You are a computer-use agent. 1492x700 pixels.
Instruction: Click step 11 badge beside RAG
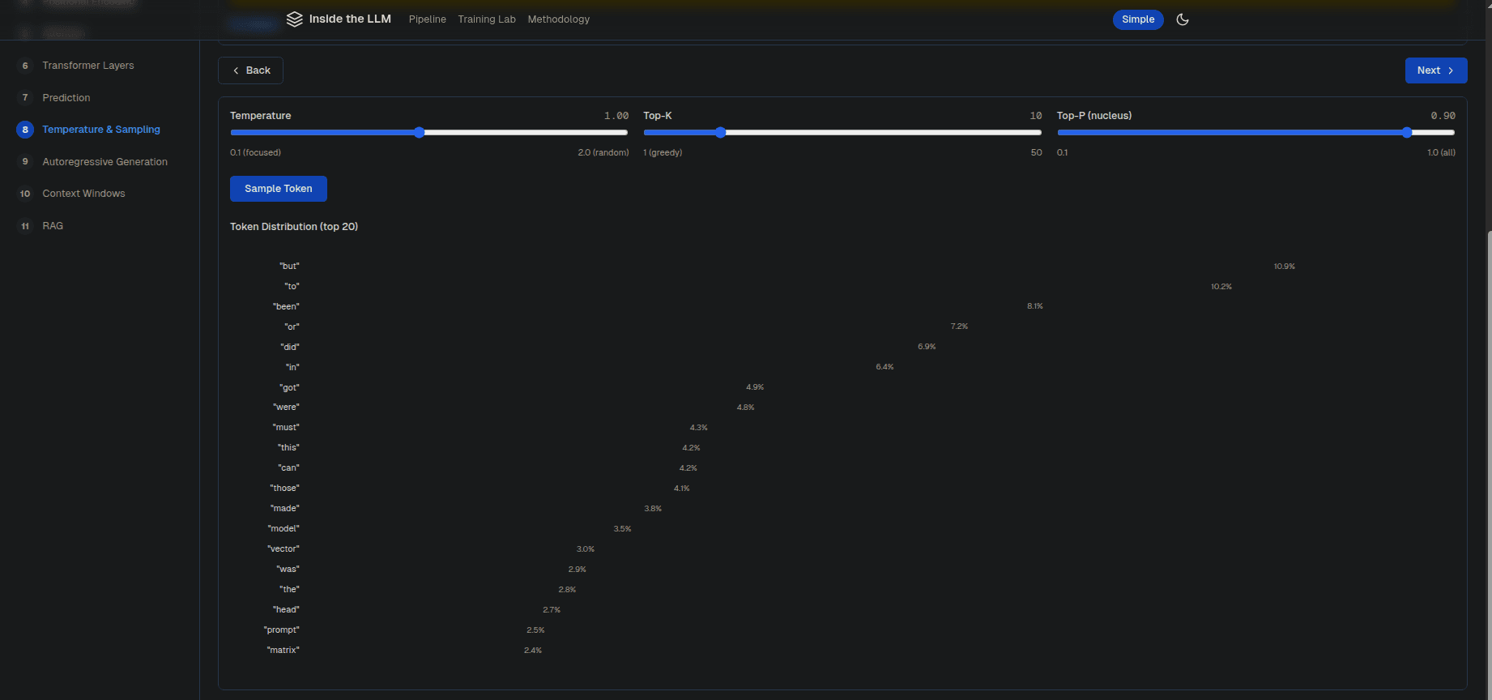coord(25,226)
